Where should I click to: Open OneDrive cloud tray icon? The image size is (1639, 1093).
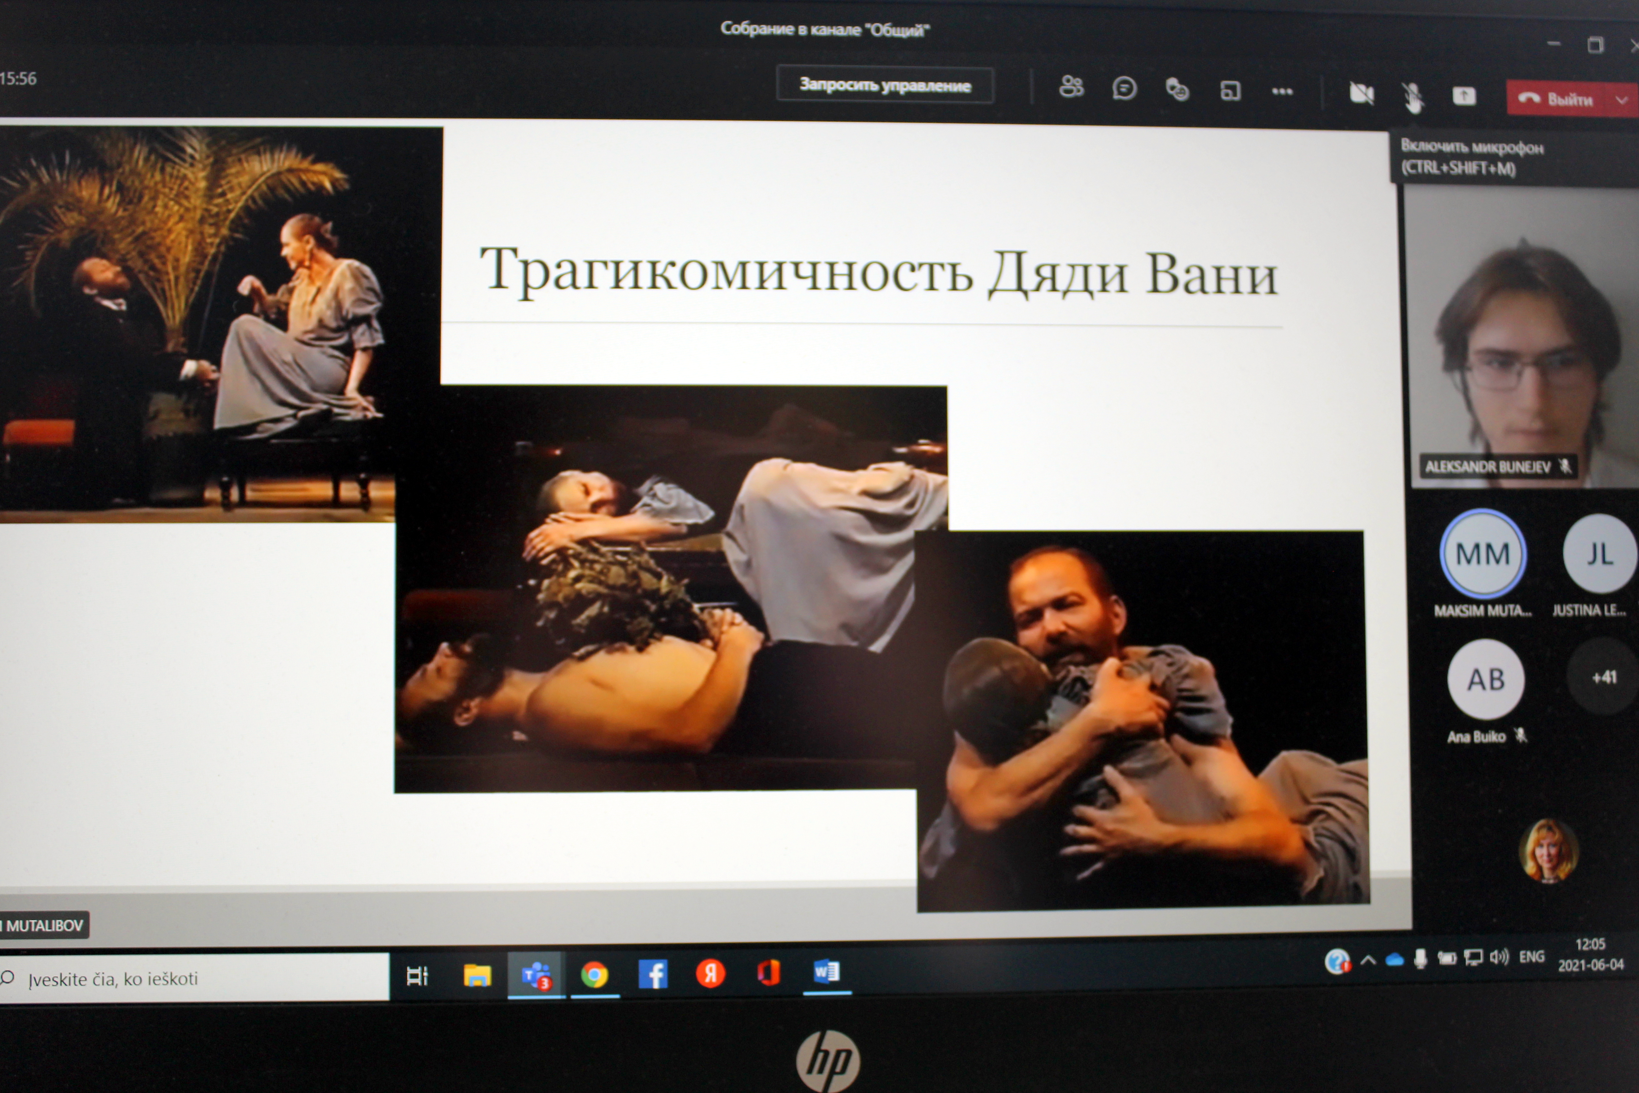click(1394, 960)
